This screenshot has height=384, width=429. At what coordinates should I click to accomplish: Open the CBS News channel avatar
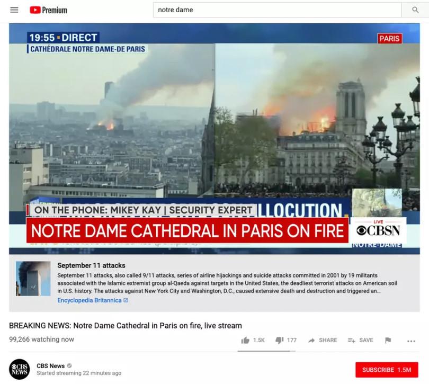click(x=20, y=369)
